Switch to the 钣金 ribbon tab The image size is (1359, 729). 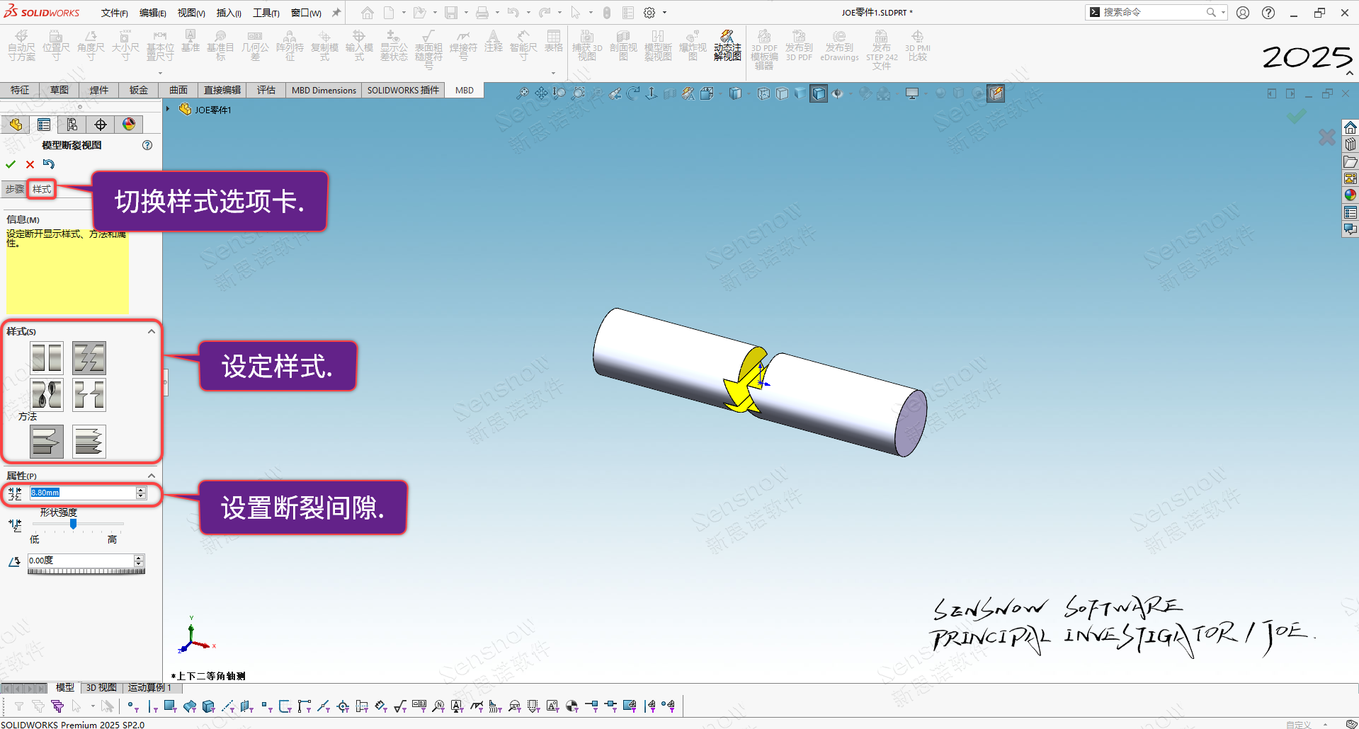(x=138, y=90)
